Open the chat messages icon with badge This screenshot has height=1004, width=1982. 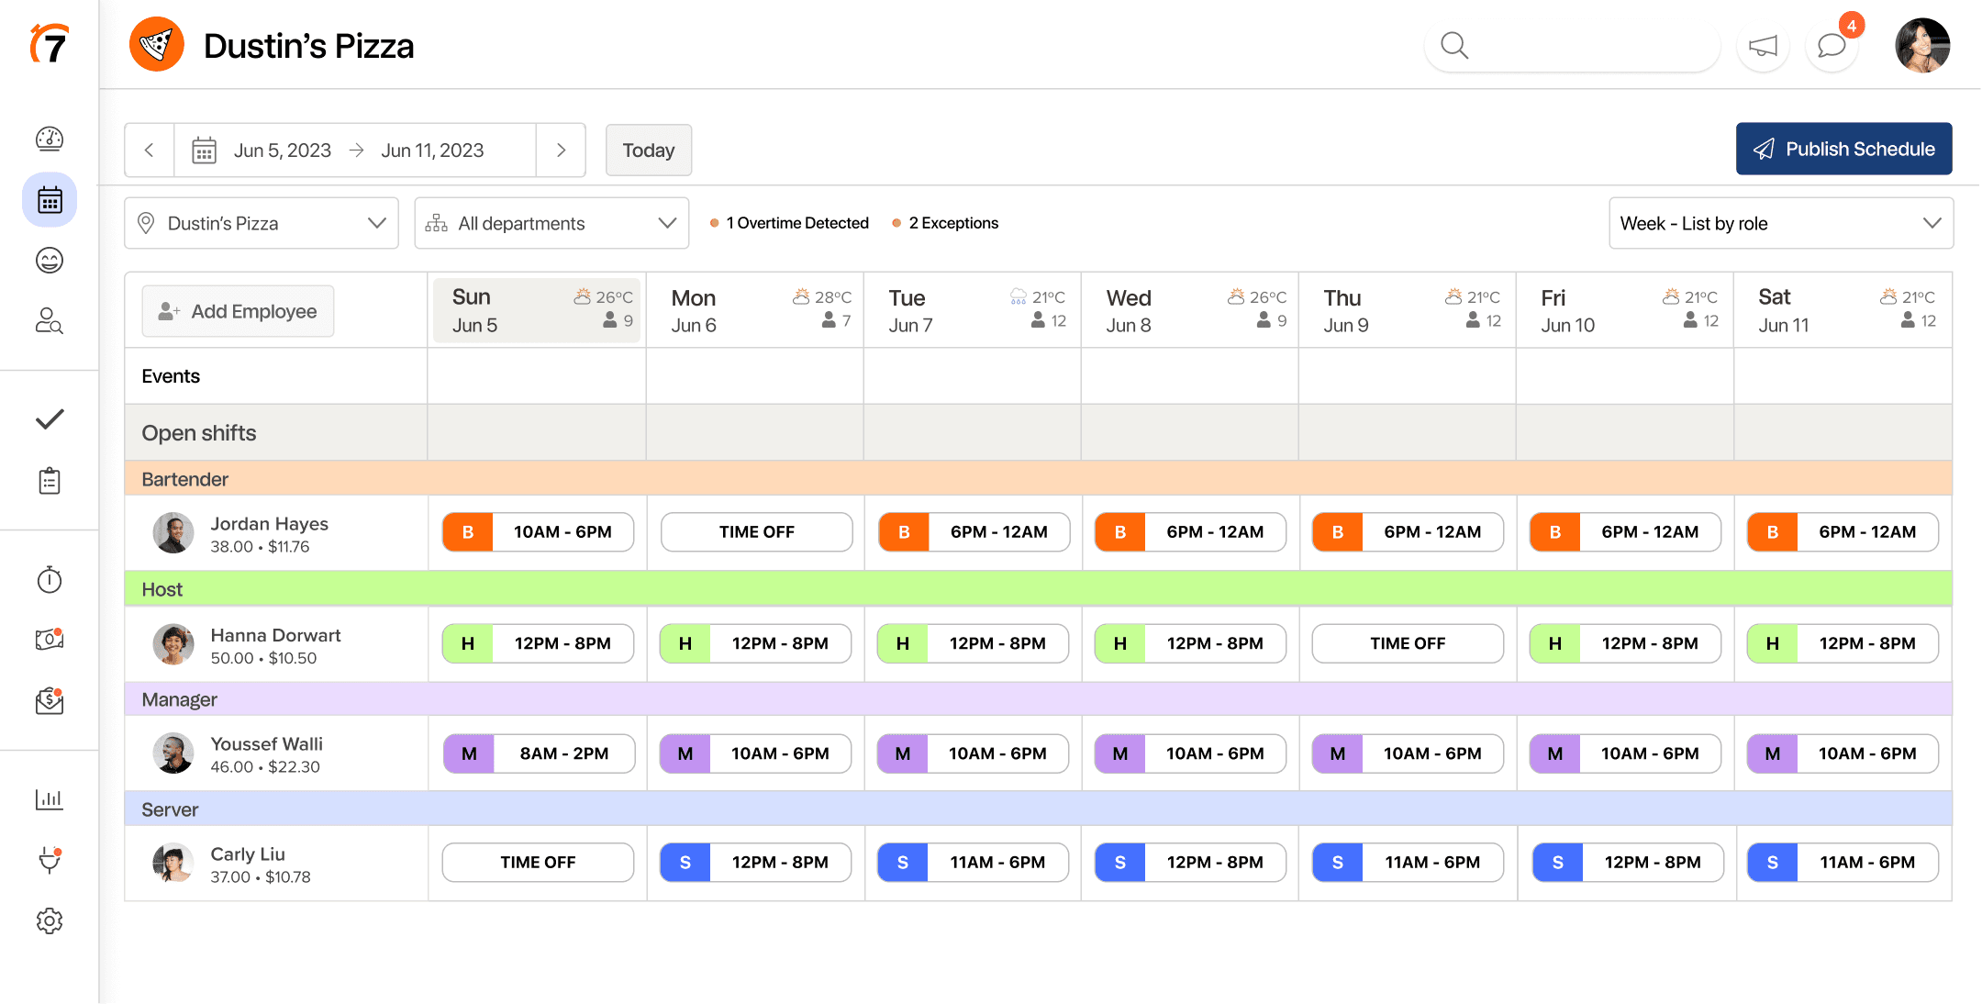[1832, 46]
